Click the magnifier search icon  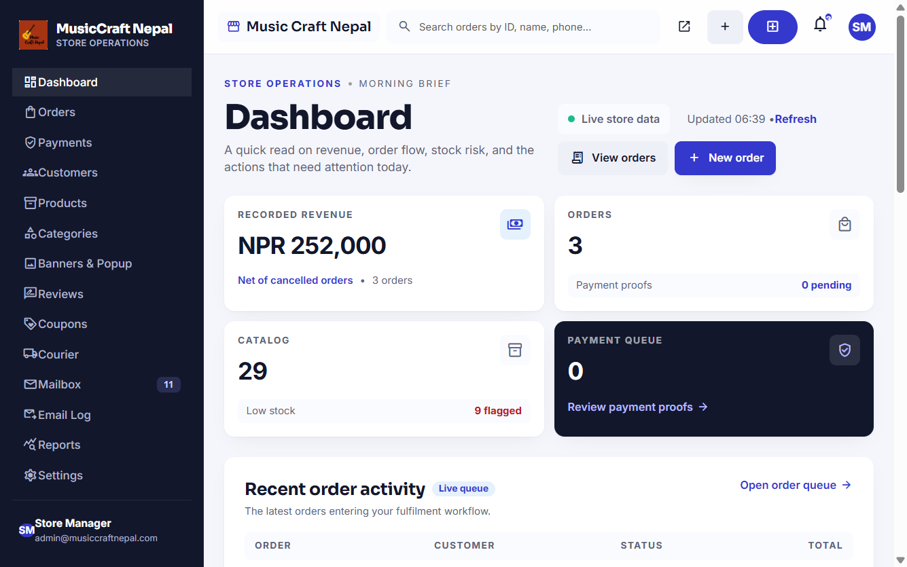405,26
